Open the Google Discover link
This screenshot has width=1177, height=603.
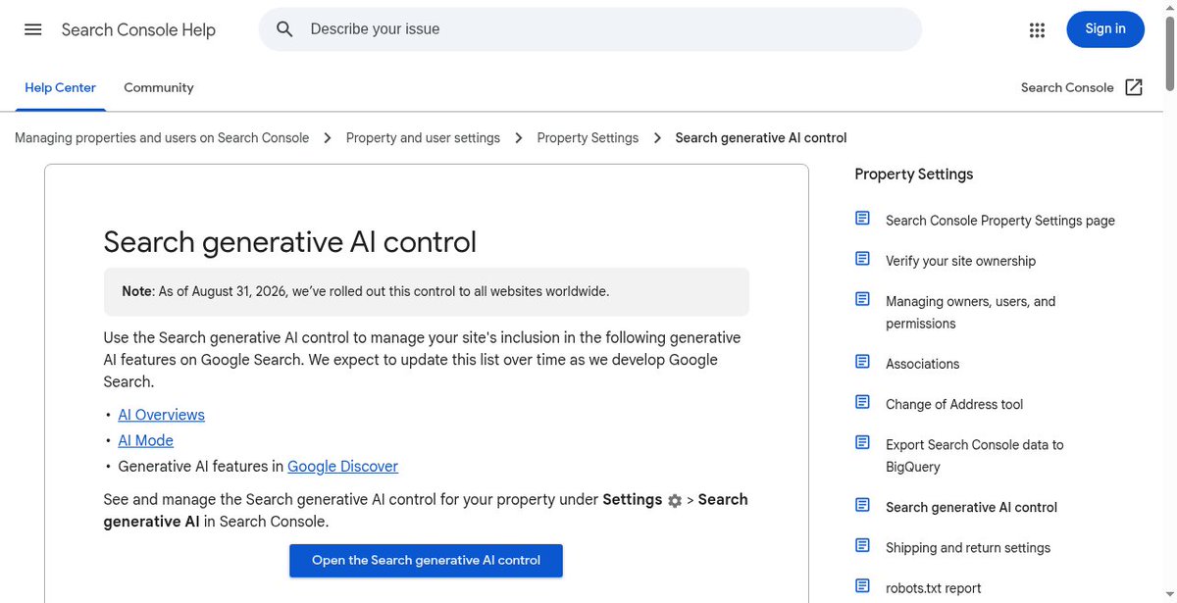[x=342, y=467]
